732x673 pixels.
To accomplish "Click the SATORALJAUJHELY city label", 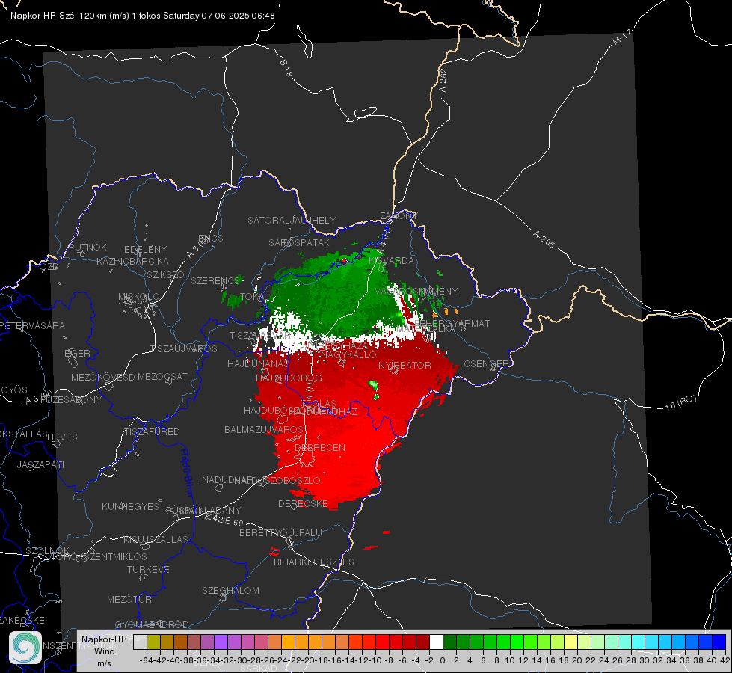I will 292,220.
